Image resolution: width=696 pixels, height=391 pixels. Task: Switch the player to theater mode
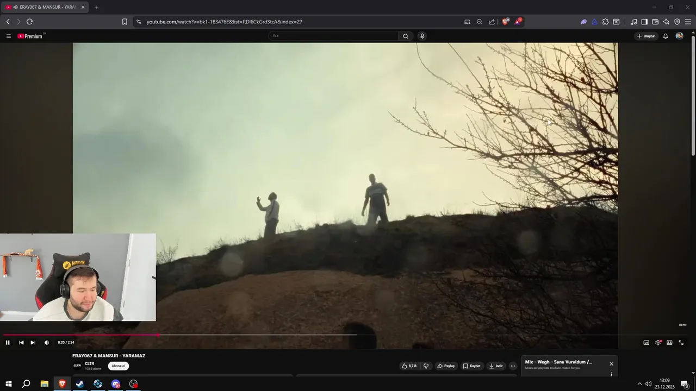point(669,343)
